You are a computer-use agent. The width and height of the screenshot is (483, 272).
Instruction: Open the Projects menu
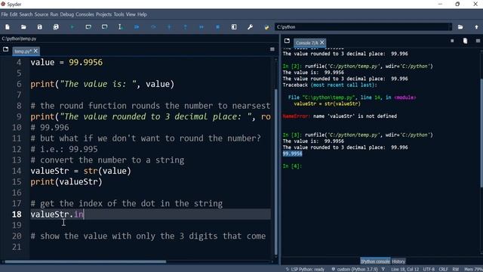[104, 14]
